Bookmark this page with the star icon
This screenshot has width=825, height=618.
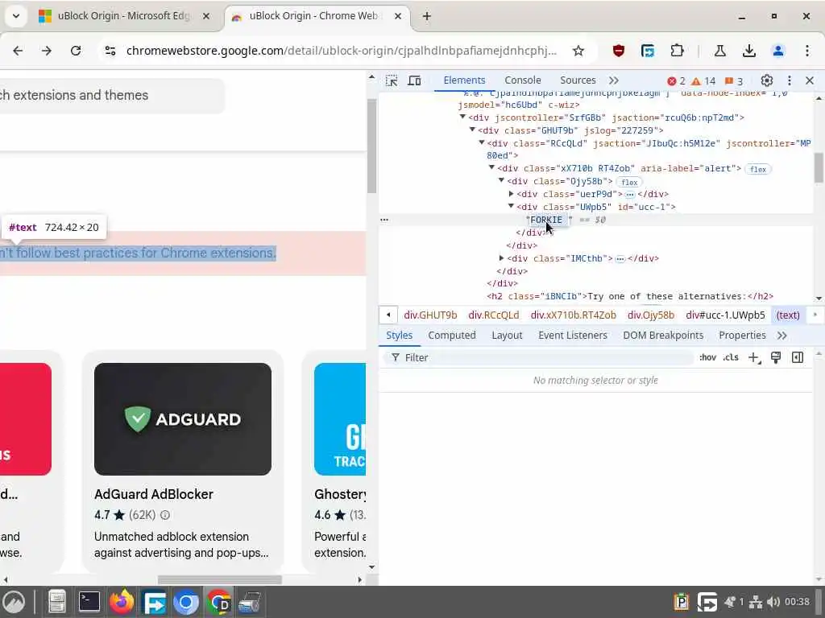578,51
